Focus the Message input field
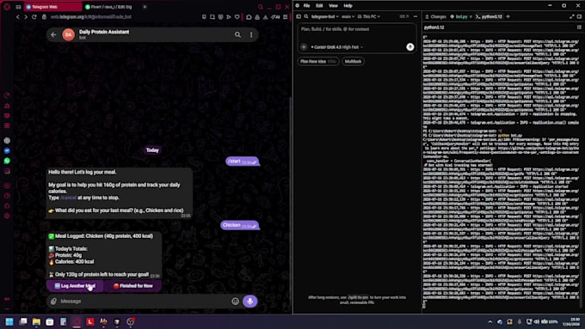Image resolution: width=585 pixels, height=329 pixels. (144, 301)
